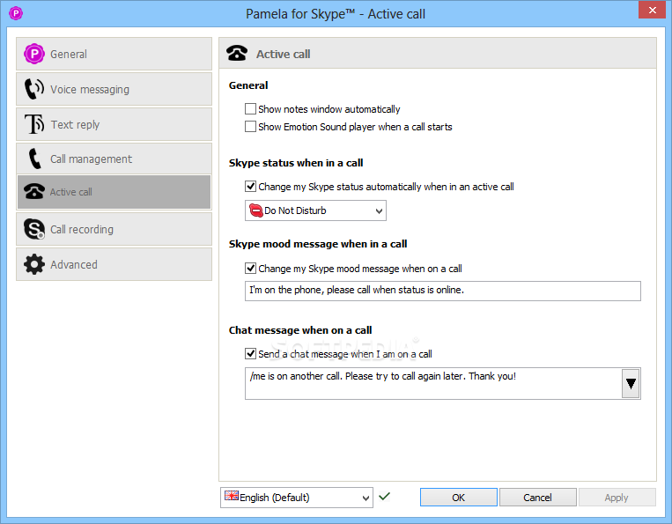Click the Advanced gear icon
Image resolution: width=672 pixels, height=524 pixels.
pos(34,264)
